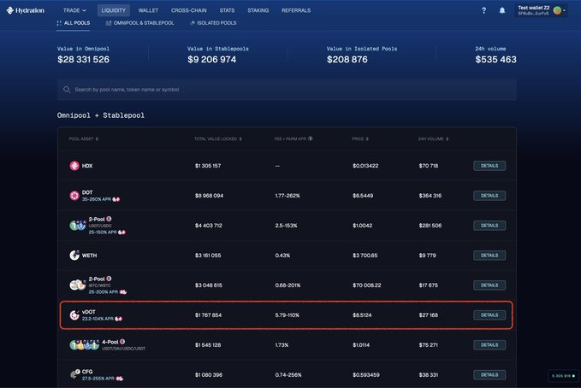Select the All Pools sub-tab

(x=74, y=23)
